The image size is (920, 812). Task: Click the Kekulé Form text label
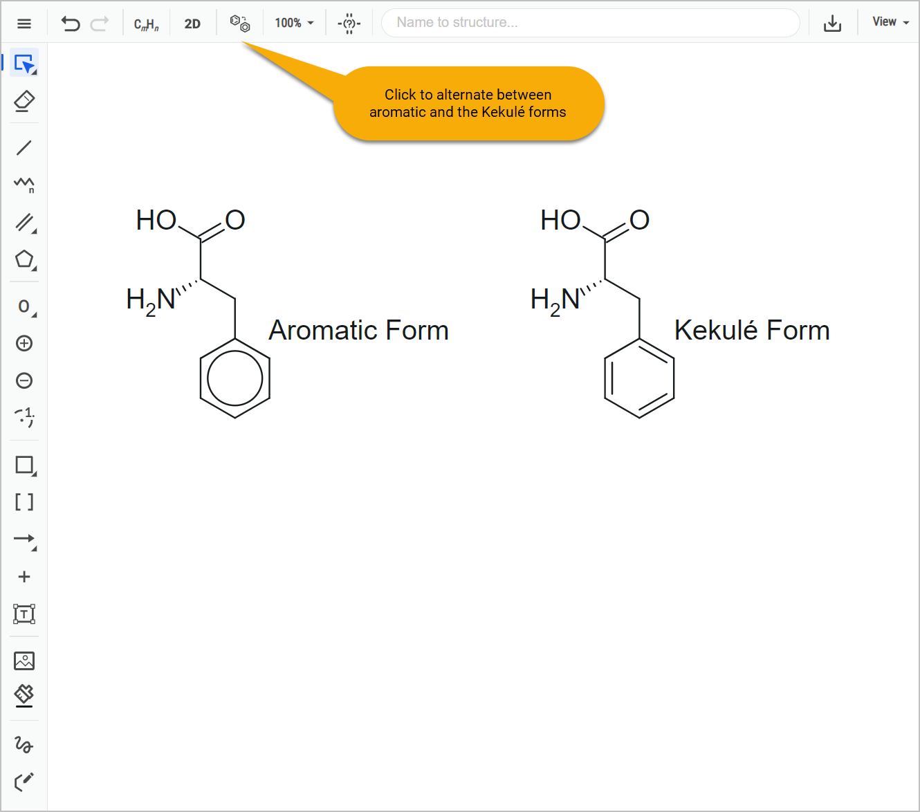pos(752,331)
